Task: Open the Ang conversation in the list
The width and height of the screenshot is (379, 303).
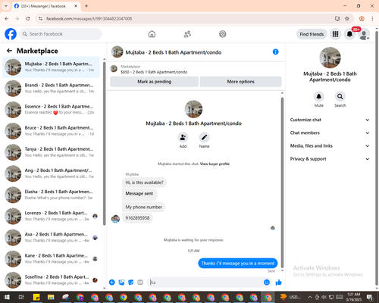Action: pos(52,173)
